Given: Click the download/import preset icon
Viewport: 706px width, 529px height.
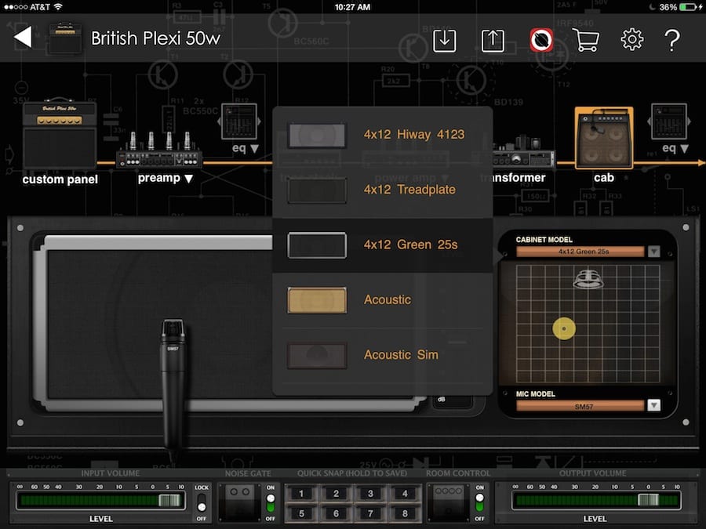Looking at the screenshot, I should [x=445, y=40].
